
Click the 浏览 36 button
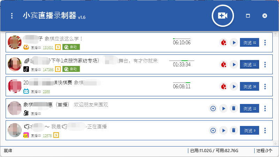pos(249,87)
